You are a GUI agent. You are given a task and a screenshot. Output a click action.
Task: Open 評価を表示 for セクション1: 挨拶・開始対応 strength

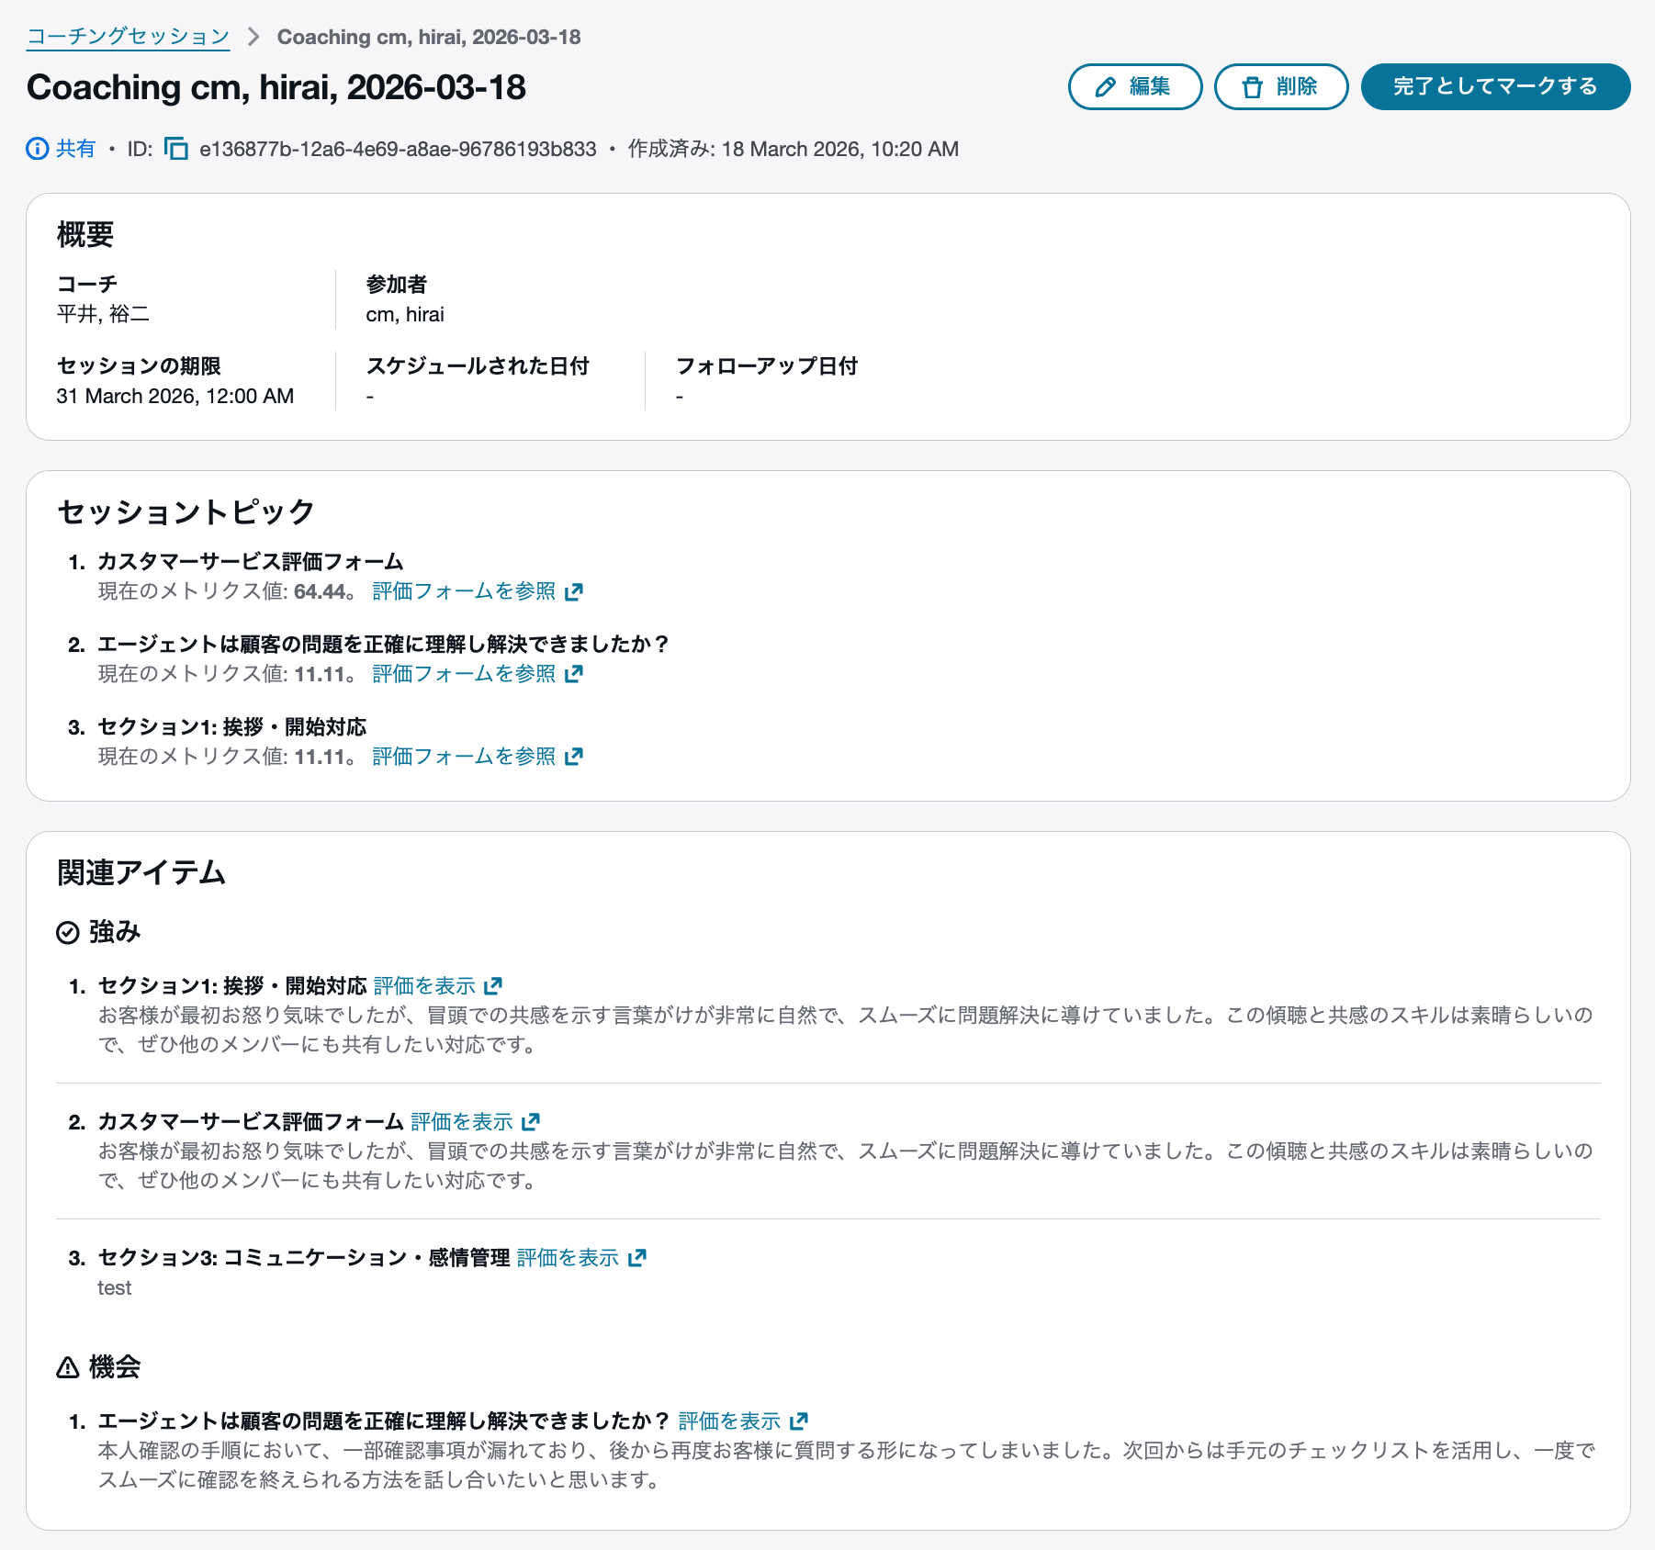pos(423,985)
